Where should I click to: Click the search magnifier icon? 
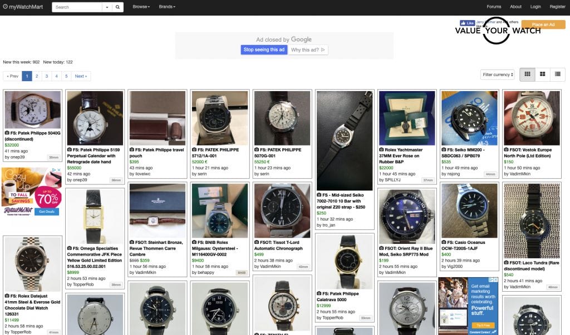[118, 7]
